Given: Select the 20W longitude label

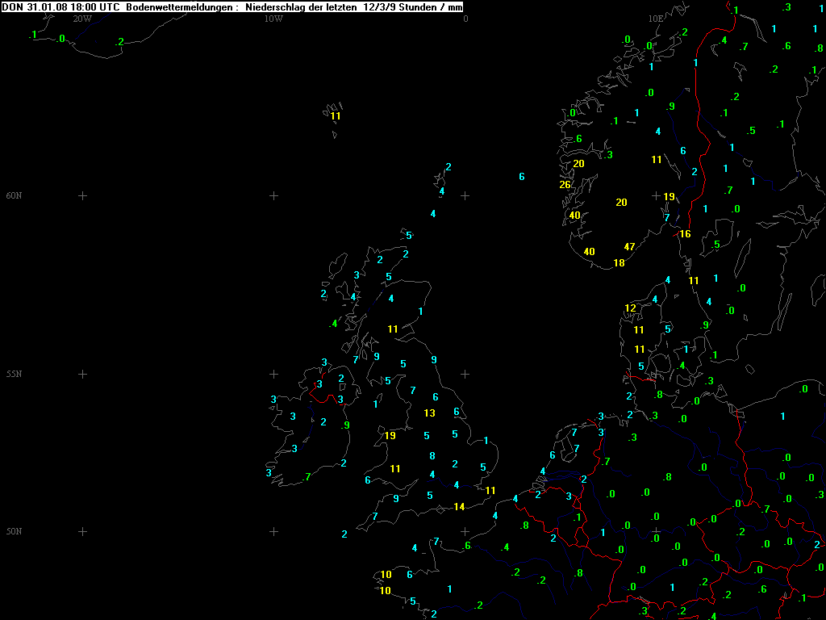Looking at the screenshot, I should click(81, 19).
